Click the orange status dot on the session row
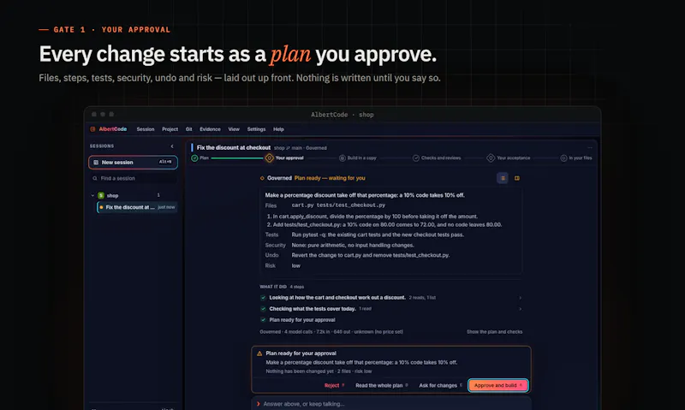 coord(101,207)
